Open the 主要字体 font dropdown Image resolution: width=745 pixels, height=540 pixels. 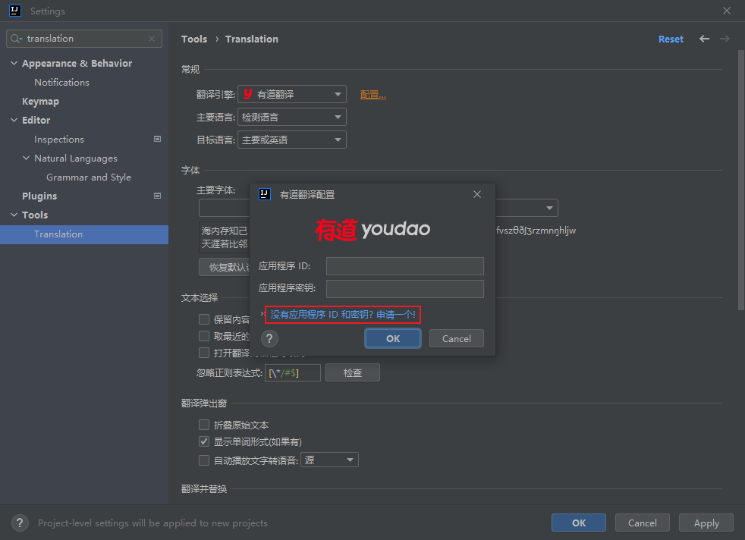click(225, 208)
